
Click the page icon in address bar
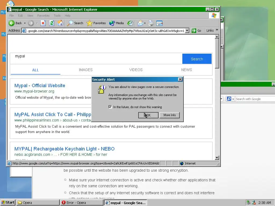click(24, 31)
